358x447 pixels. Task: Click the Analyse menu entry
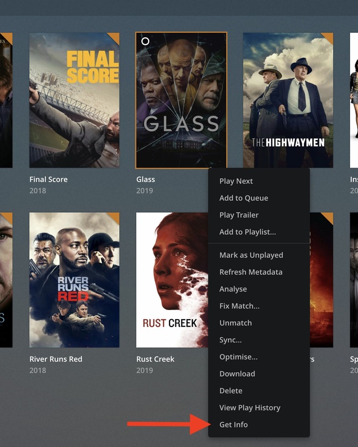[233, 289]
